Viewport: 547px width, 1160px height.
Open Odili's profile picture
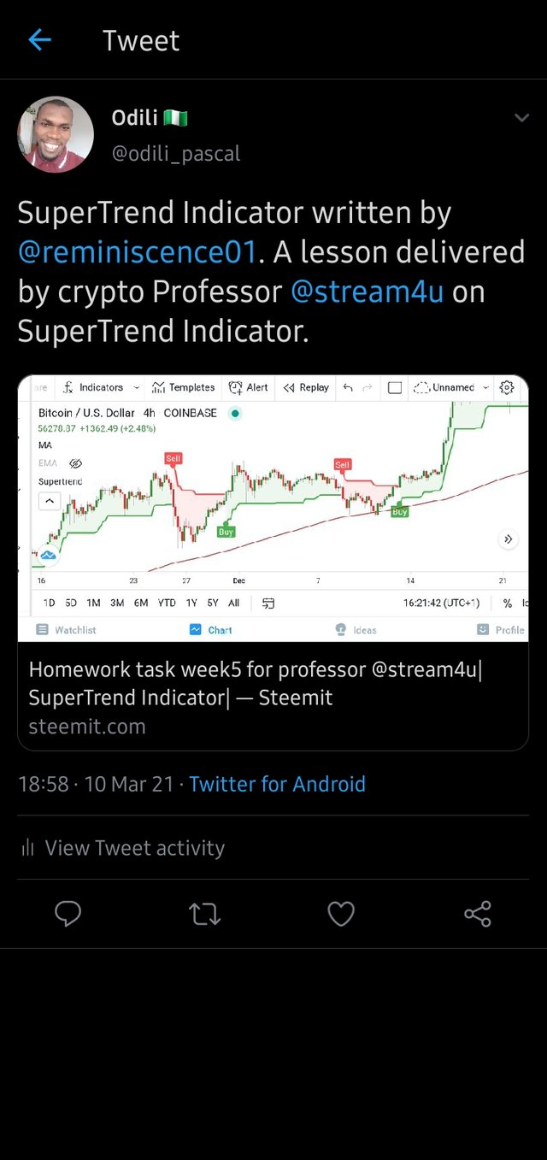click(x=56, y=134)
